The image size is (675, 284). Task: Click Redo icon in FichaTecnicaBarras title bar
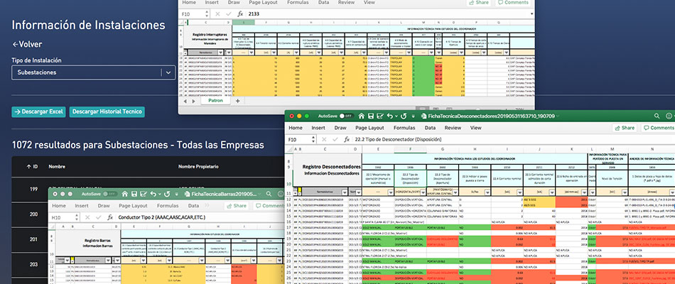point(166,193)
